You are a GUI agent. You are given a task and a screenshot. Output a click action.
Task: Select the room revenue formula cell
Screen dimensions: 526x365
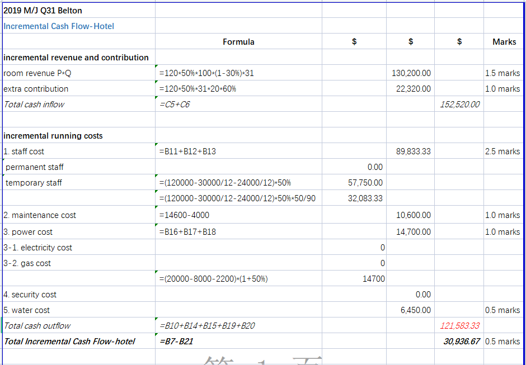(x=206, y=73)
